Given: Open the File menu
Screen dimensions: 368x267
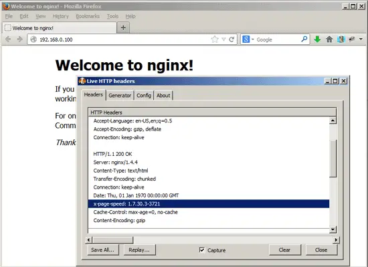Looking at the screenshot, I should point(9,16).
